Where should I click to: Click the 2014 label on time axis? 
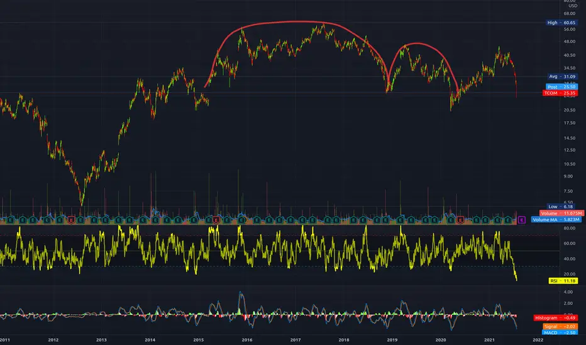pos(150,340)
